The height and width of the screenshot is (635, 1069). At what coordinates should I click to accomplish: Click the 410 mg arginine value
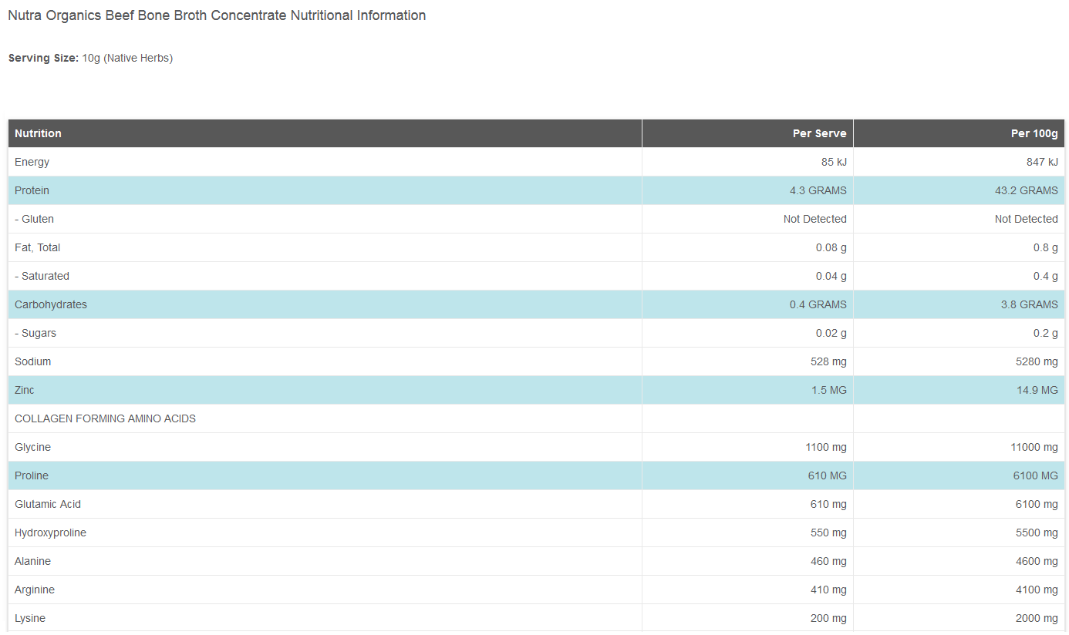tap(829, 590)
